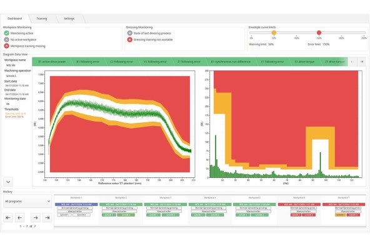
Task: Click red Schnitt 2 under Workpiece 7
Action: tap(353, 215)
